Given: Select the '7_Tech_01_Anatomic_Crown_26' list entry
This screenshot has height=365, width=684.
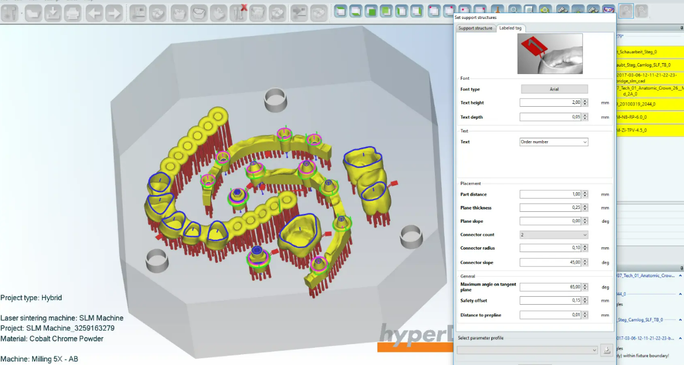Looking at the screenshot, I should pyautogui.click(x=650, y=91).
